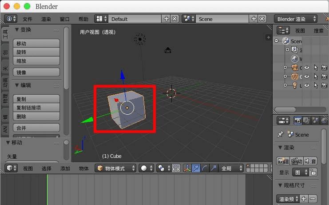Screen dimensions: 329x205
Task: Delete the current Scene with the X
Action: pos(262,19)
